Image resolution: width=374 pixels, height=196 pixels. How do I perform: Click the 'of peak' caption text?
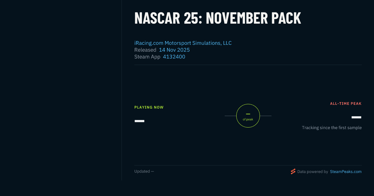click(248, 119)
